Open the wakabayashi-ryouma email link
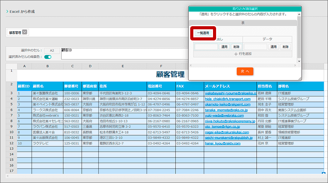328x183 pixels. coord(231,93)
